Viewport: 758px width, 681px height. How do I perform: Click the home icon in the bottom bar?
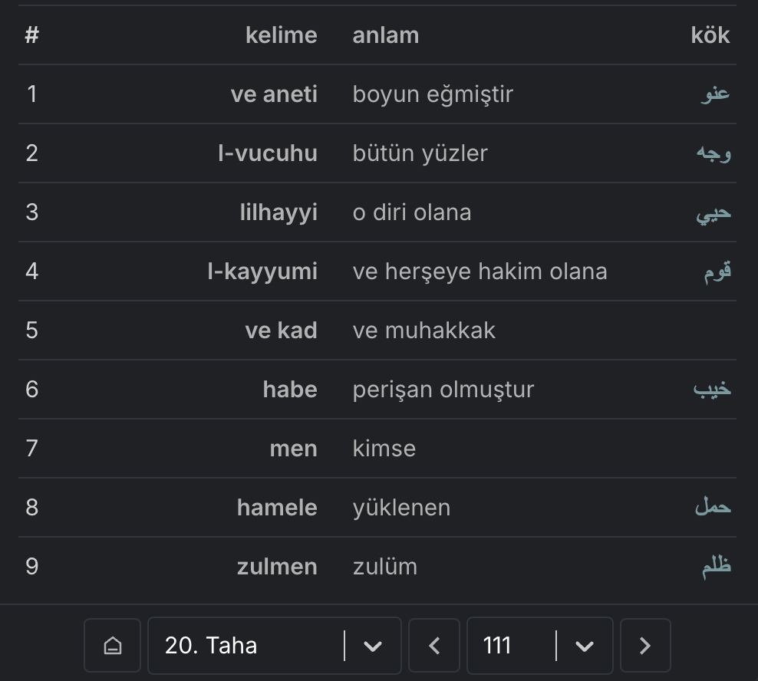click(x=112, y=645)
